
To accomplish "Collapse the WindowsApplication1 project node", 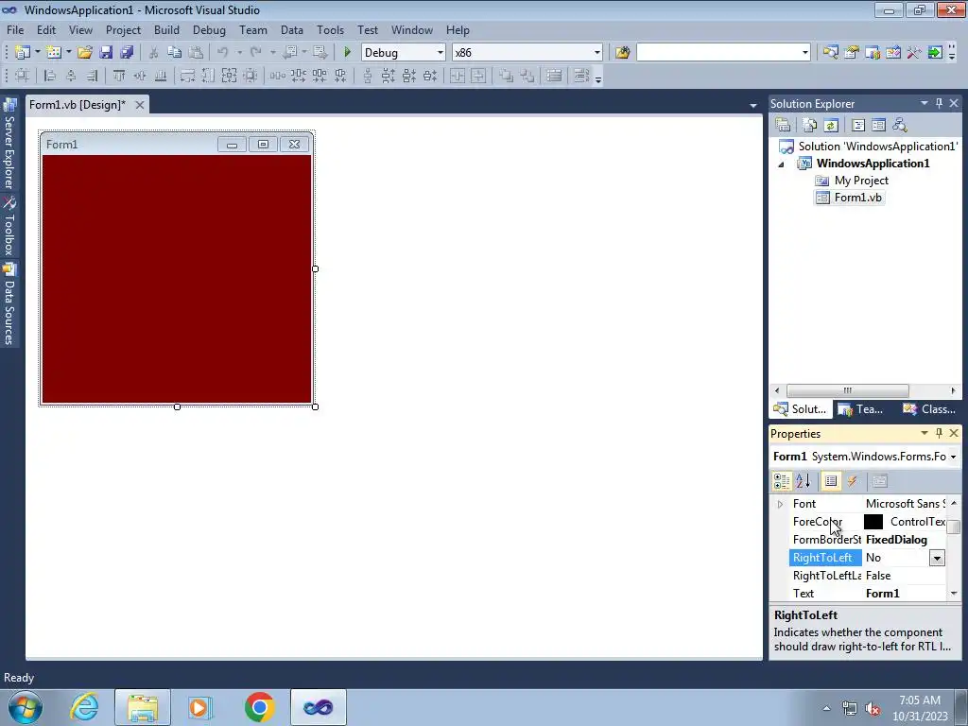I will 781,164.
